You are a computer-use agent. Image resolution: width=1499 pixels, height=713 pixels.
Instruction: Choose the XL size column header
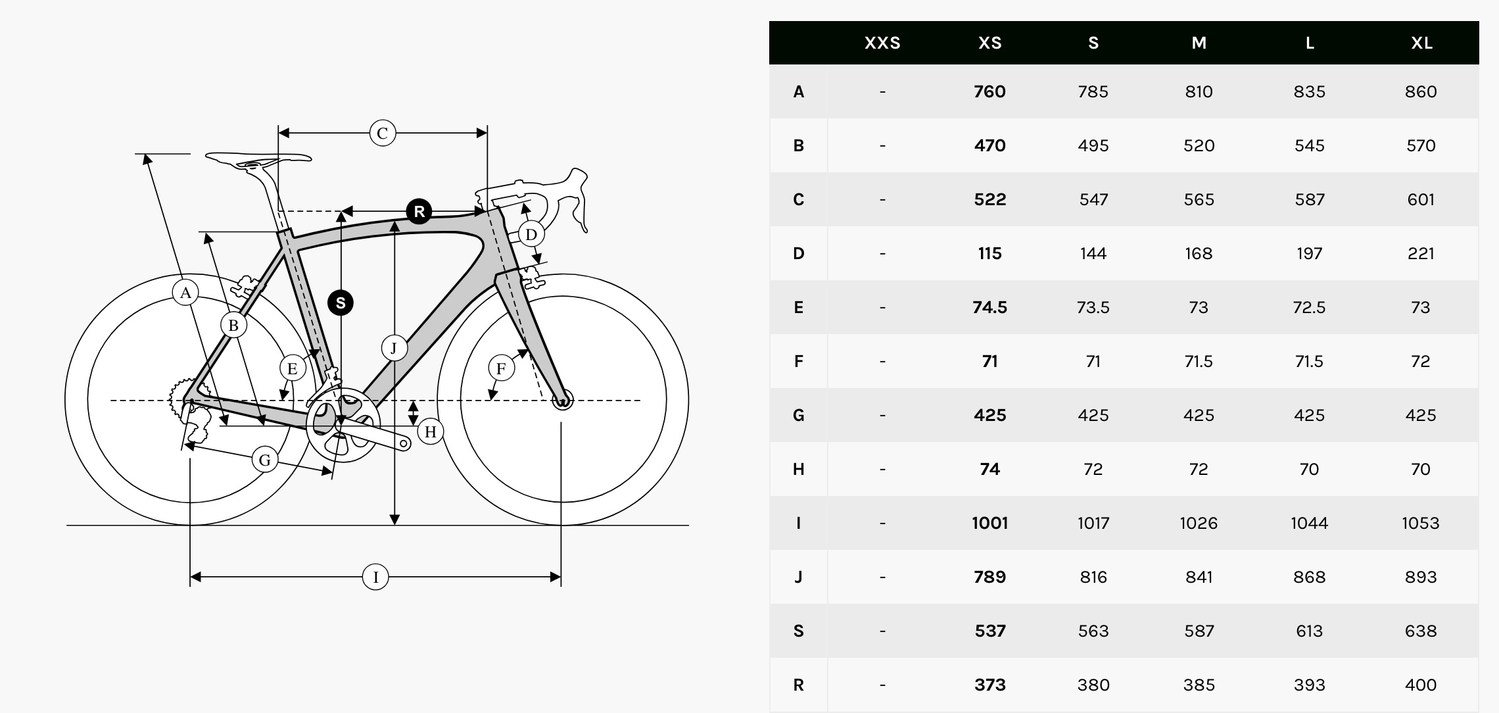point(1421,43)
